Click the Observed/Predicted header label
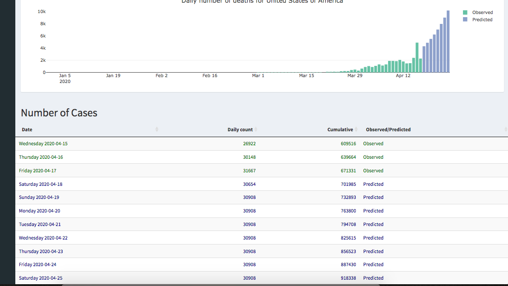The width and height of the screenshot is (508, 286). click(x=388, y=129)
